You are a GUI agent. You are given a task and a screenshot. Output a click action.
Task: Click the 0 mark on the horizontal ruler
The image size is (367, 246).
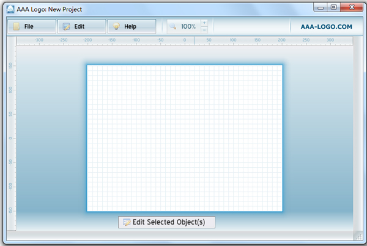click(185, 41)
